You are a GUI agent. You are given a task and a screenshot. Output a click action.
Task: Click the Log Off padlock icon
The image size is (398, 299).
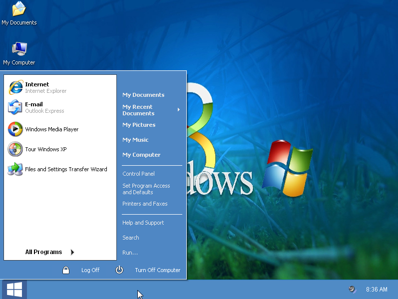click(66, 270)
